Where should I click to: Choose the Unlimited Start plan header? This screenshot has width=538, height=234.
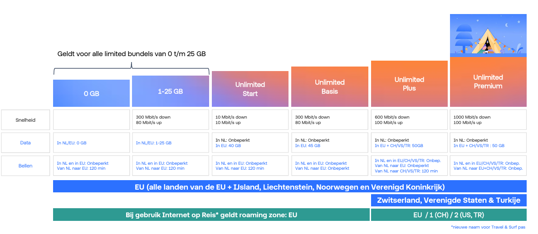pos(250,89)
